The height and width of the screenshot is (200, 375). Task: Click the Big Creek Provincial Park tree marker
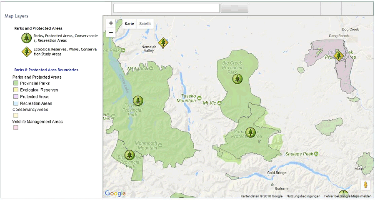(237, 78)
